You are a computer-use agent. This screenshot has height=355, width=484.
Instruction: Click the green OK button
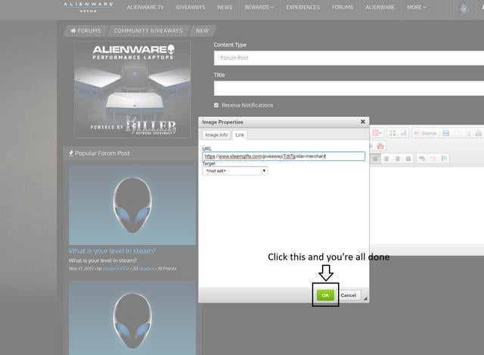point(325,295)
